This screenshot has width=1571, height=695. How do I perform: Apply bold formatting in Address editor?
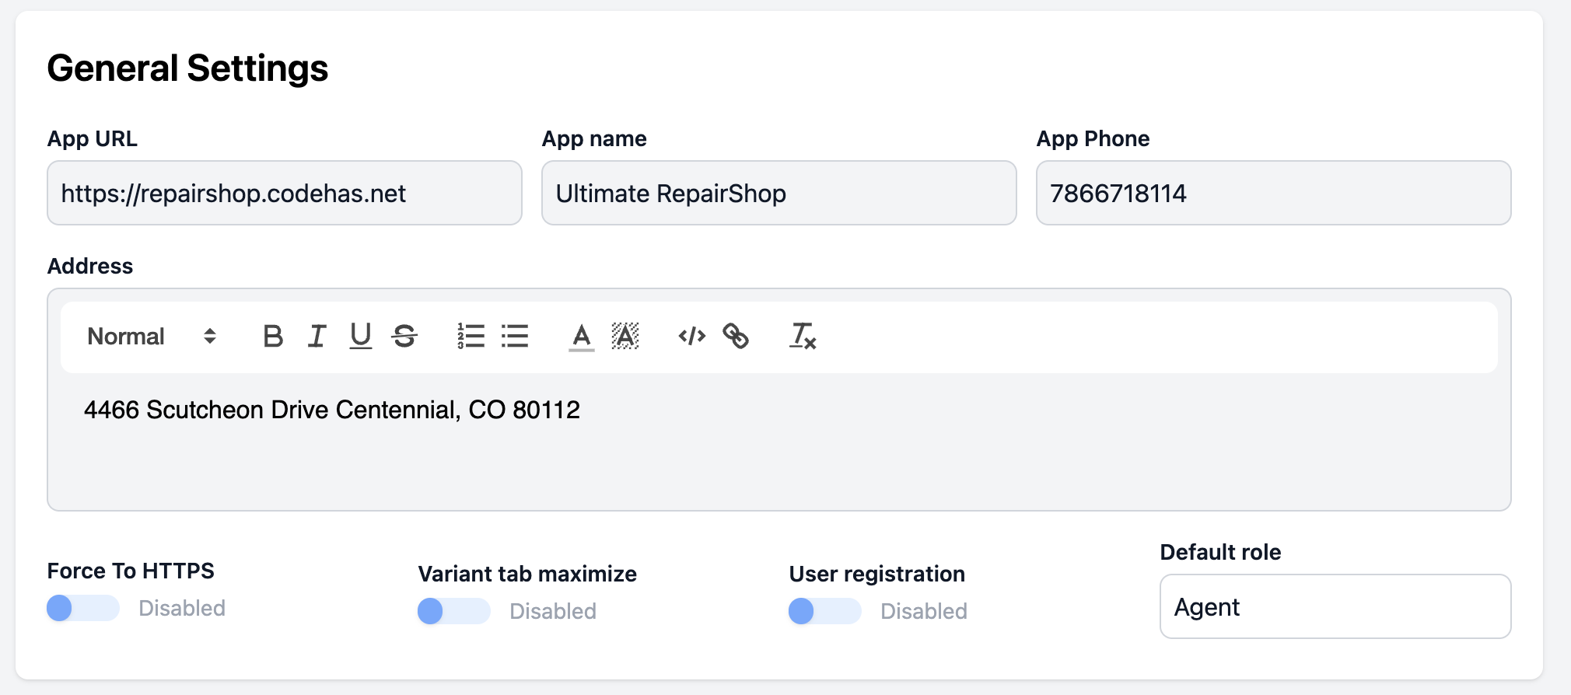click(x=273, y=337)
